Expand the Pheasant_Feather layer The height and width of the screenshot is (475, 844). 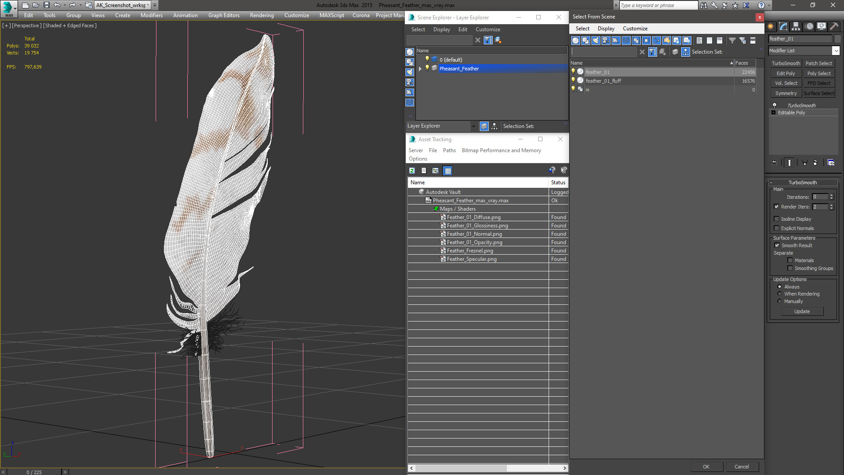click(420, 69)
